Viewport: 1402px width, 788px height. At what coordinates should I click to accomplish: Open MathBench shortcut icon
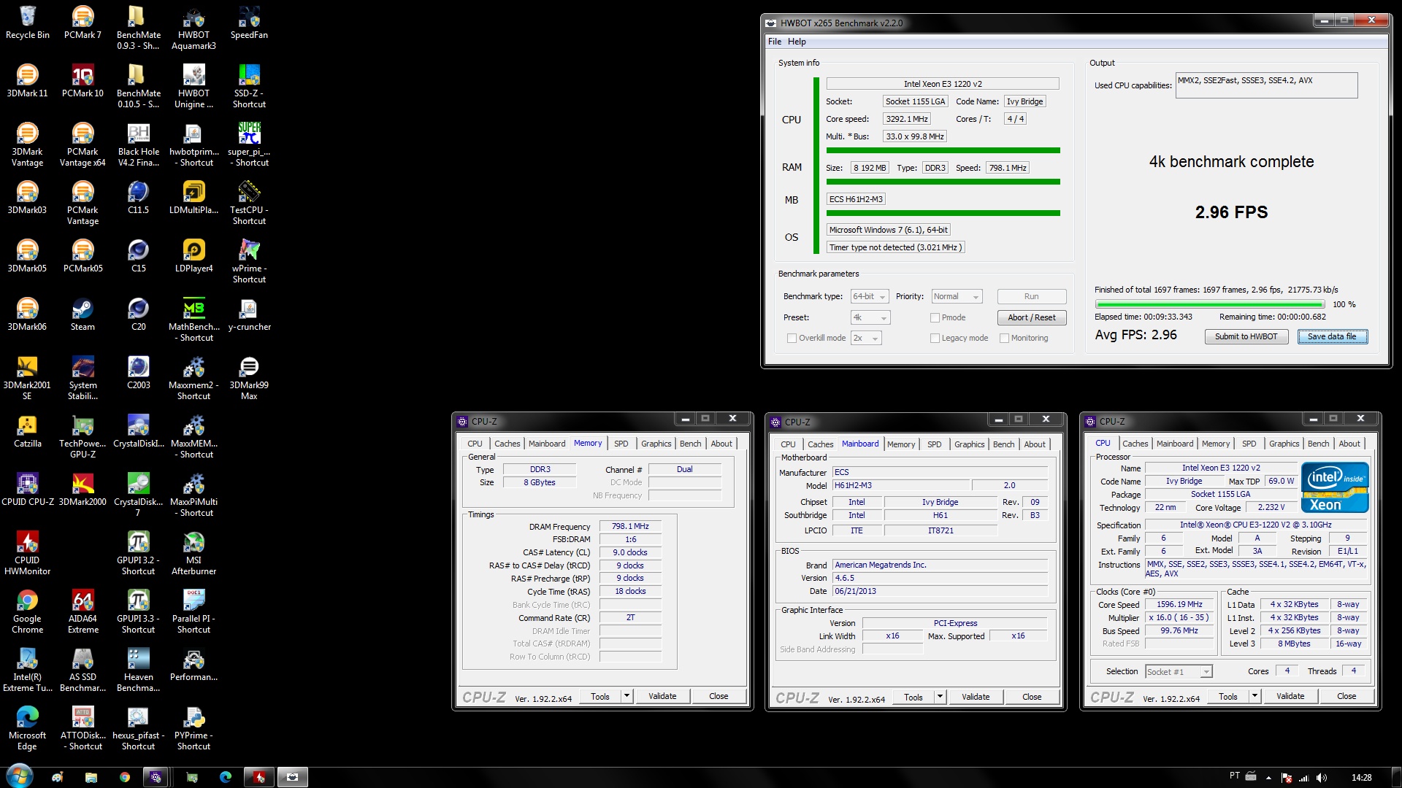[194, 320]
